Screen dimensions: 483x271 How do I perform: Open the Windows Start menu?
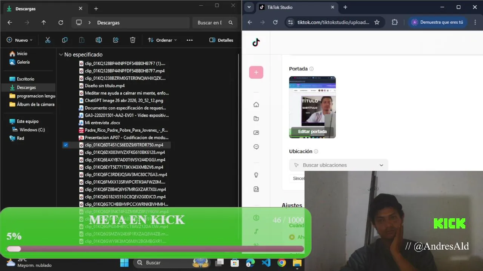[x=124, y=263]
